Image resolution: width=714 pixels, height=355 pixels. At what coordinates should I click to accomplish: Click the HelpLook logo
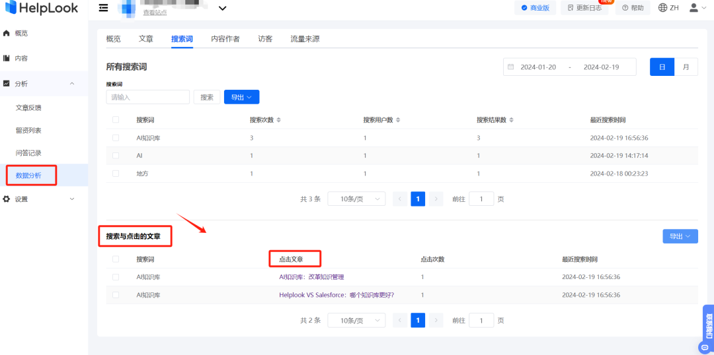42,8
